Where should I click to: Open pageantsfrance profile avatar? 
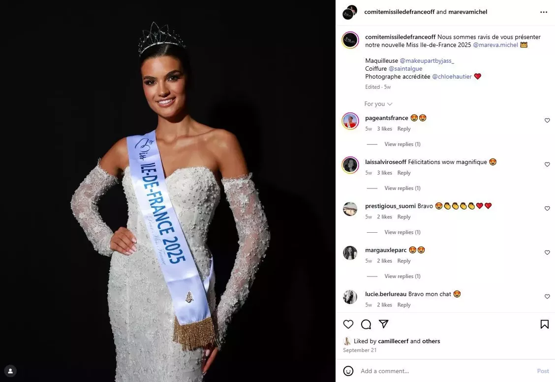tap(350, 121)
